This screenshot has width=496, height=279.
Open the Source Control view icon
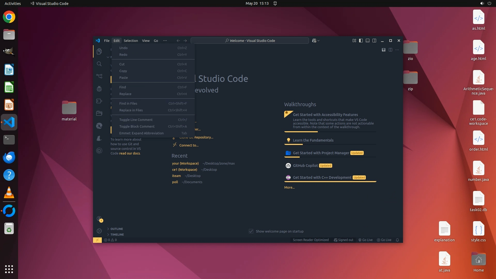click(99, 76)
